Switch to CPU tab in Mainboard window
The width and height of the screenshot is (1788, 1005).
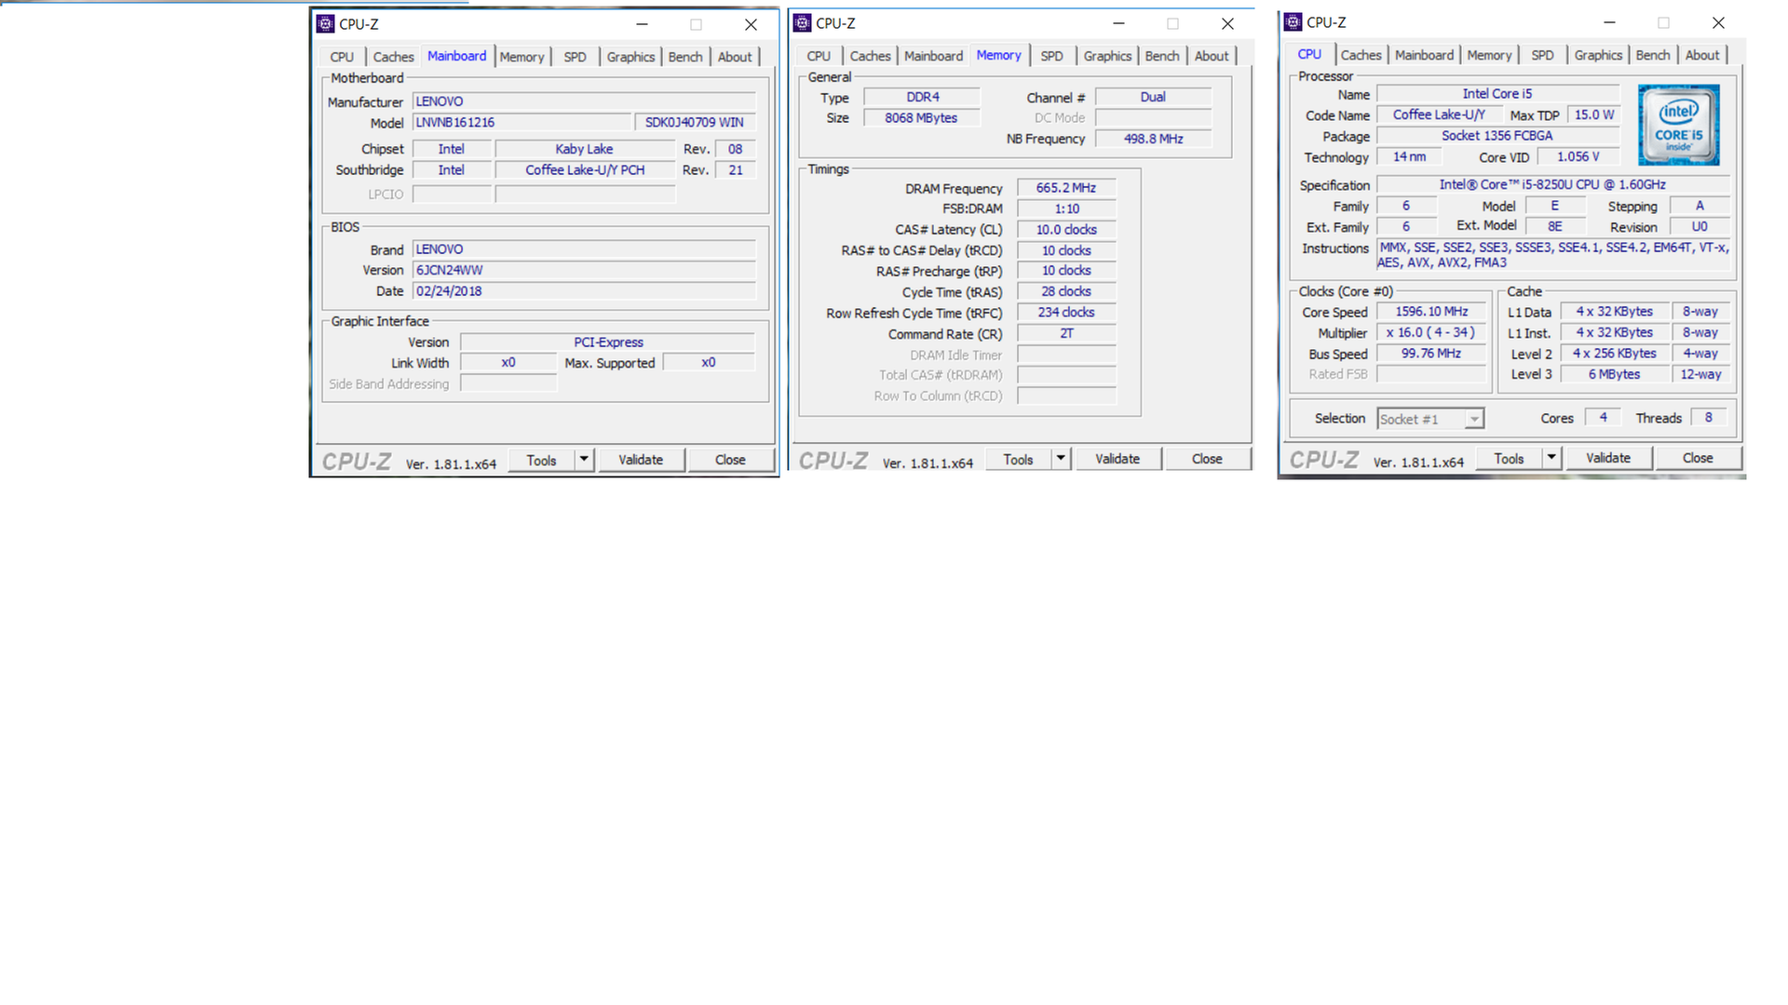click(342, 57)
